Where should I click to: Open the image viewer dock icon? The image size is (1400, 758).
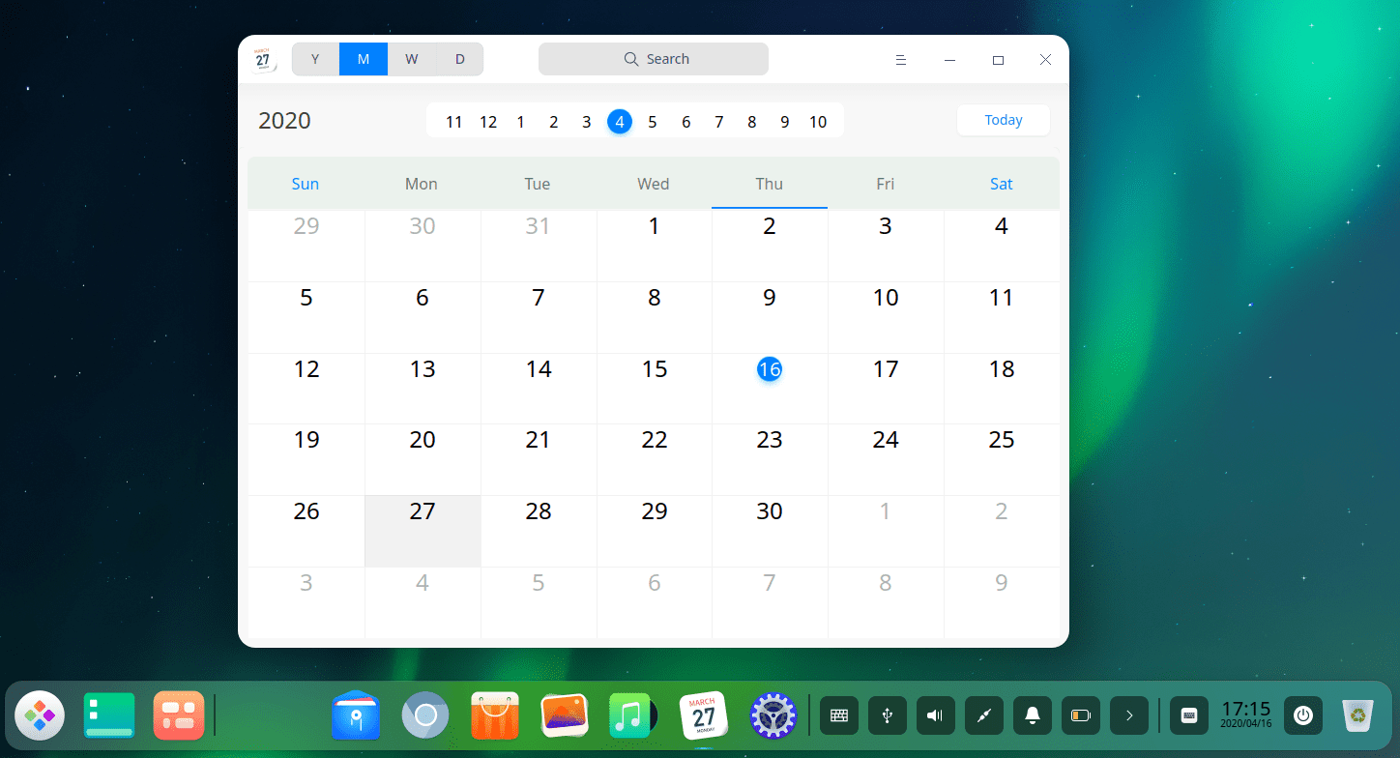(565, 716)
